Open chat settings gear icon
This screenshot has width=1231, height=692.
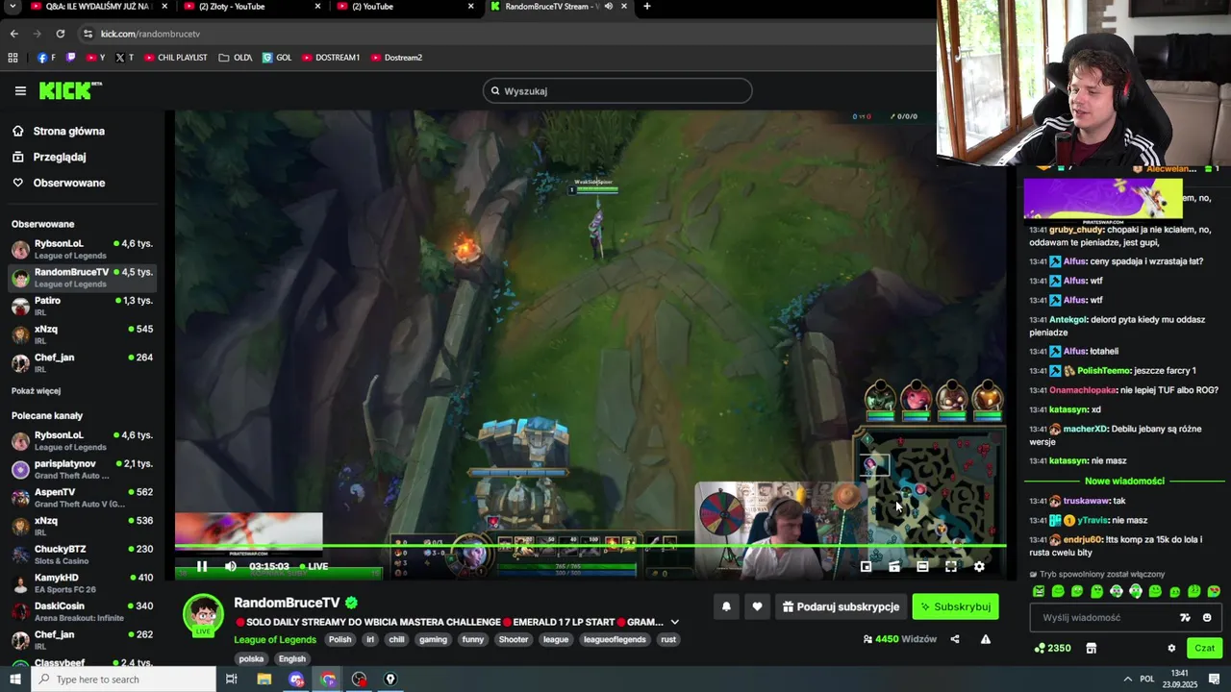tap(1171, 648)
